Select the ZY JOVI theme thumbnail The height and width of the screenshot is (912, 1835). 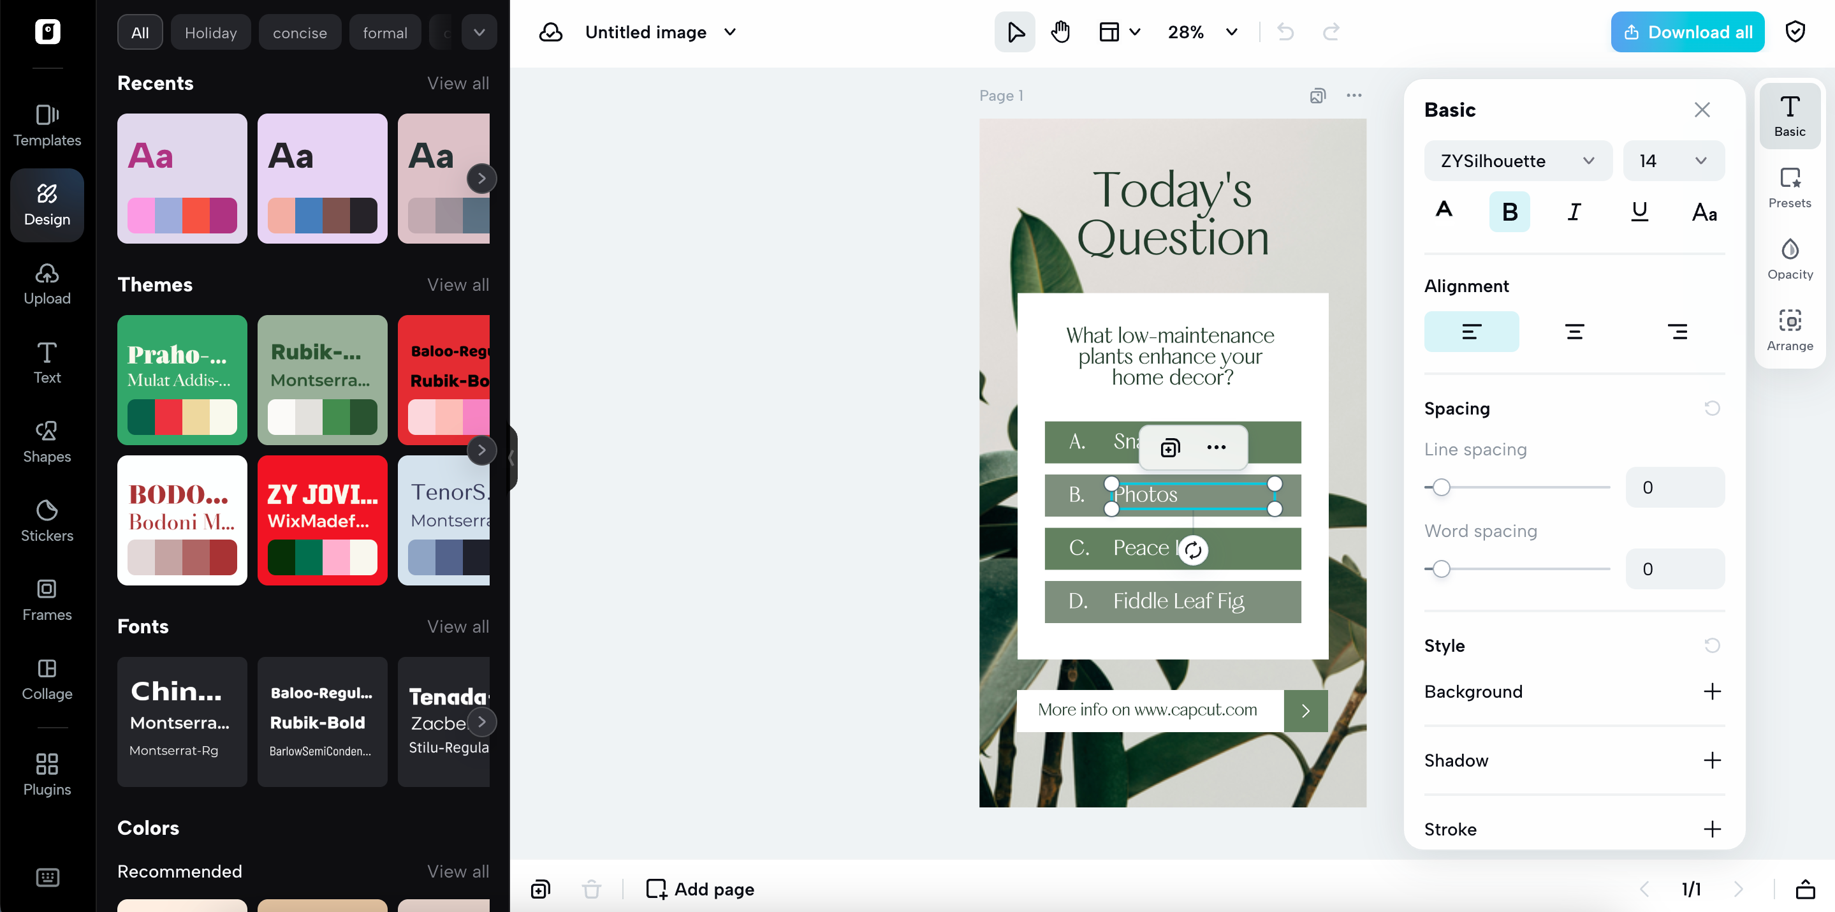click(322, 521)
